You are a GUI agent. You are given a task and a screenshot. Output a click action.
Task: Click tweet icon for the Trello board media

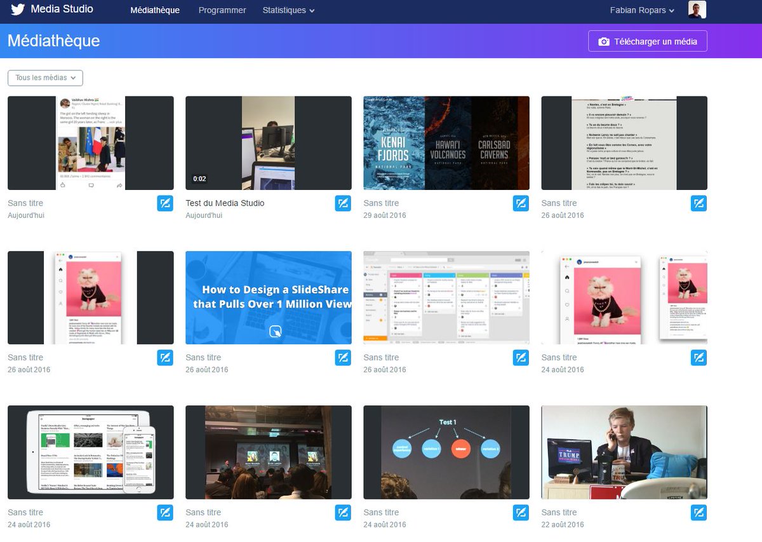[521, 358]
